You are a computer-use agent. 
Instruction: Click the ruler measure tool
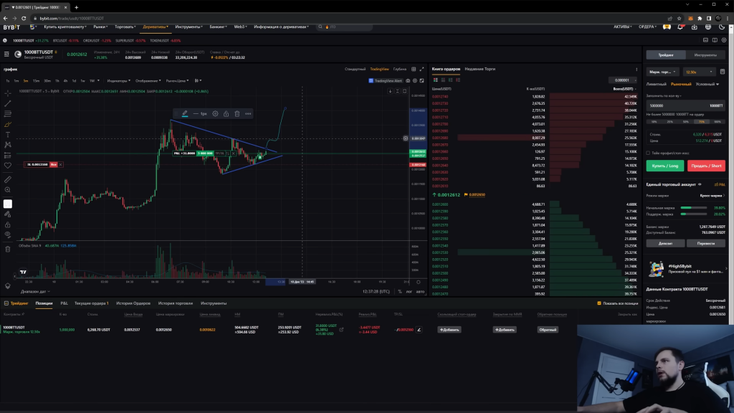tap(8, 179)
